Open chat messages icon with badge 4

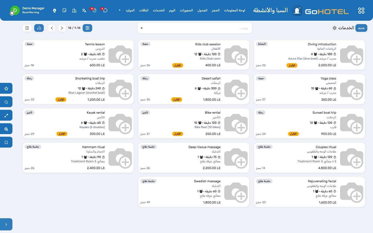coord(105,11)
